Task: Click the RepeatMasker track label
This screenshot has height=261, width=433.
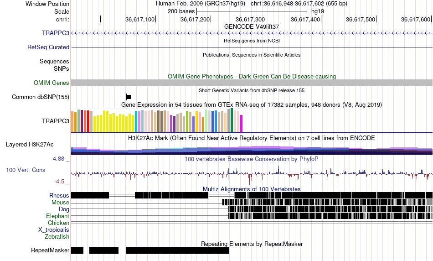Action: coord(50,250)
